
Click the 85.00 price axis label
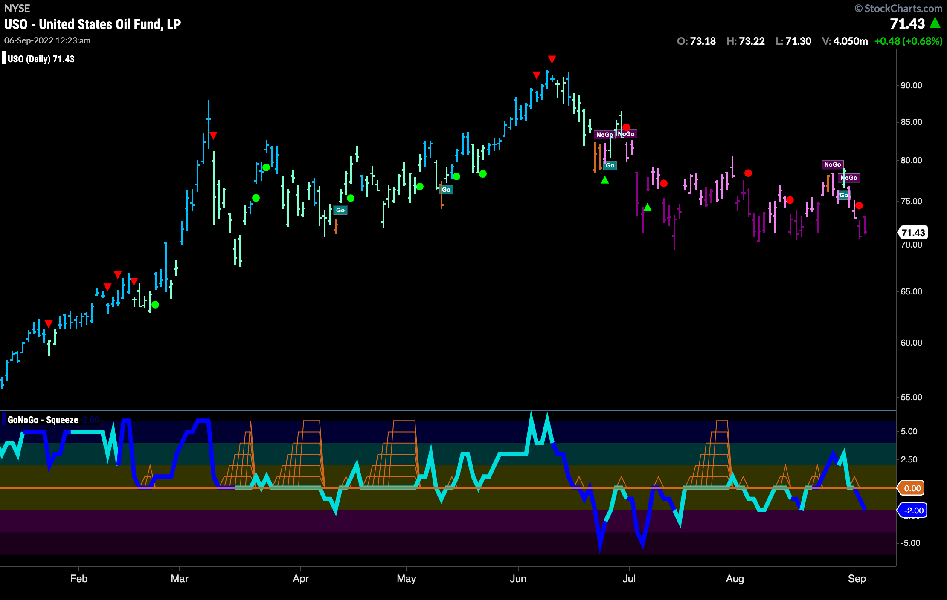912,122
